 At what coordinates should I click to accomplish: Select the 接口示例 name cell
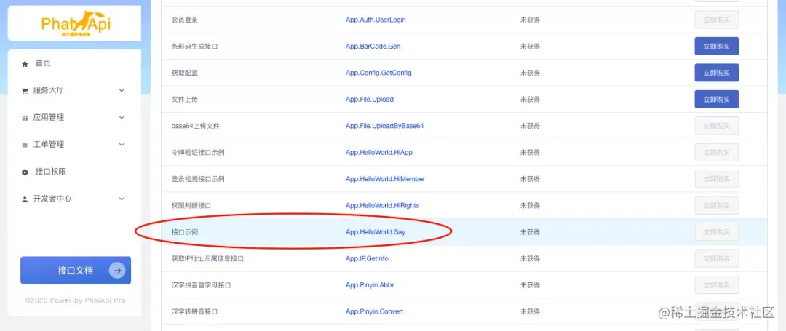184,232
